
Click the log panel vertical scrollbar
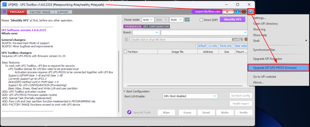119,81
